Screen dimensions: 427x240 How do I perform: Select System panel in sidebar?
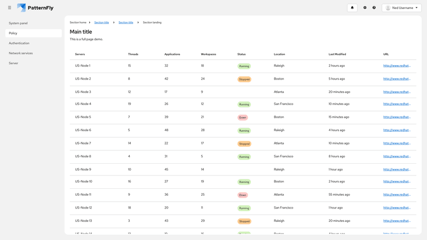coord(18,23)
